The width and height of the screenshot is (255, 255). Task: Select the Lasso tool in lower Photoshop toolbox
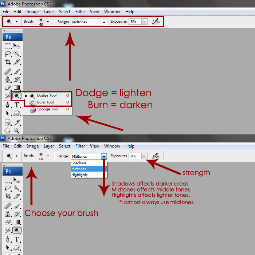coord(8,188)
